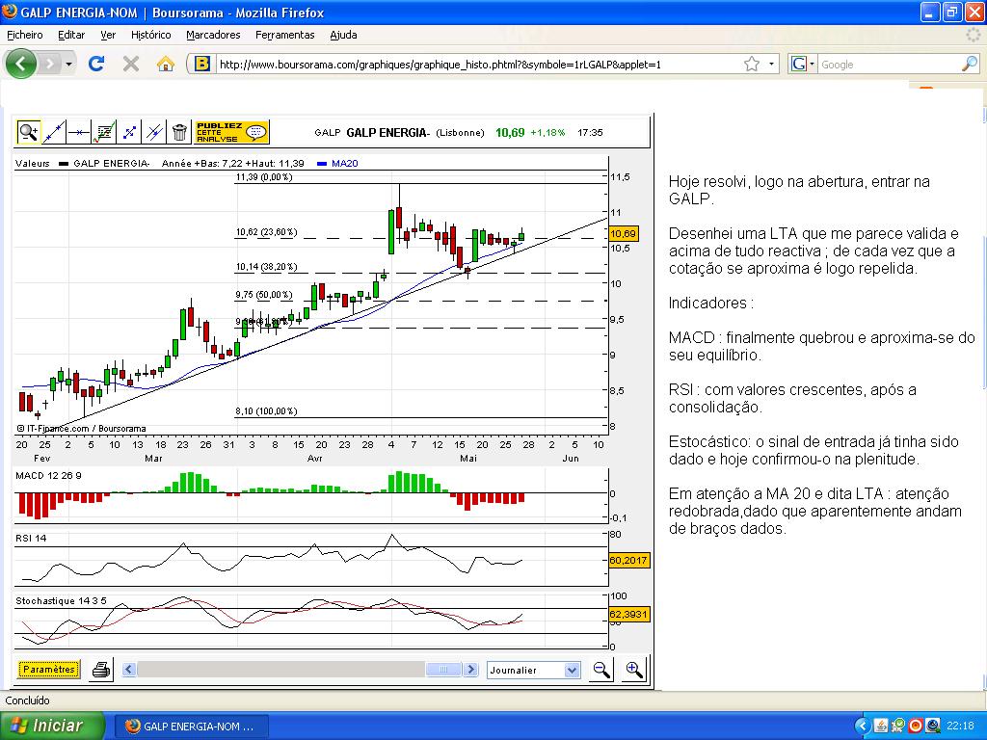Open the Google search engine selector
Viewport: 987px width, 740px height.
pyautogui.click(x=803, y=65)
